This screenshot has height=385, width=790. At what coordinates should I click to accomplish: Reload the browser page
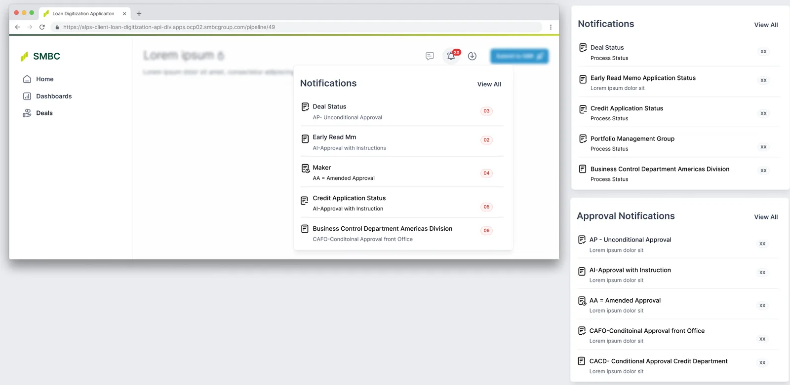[42, 27]
